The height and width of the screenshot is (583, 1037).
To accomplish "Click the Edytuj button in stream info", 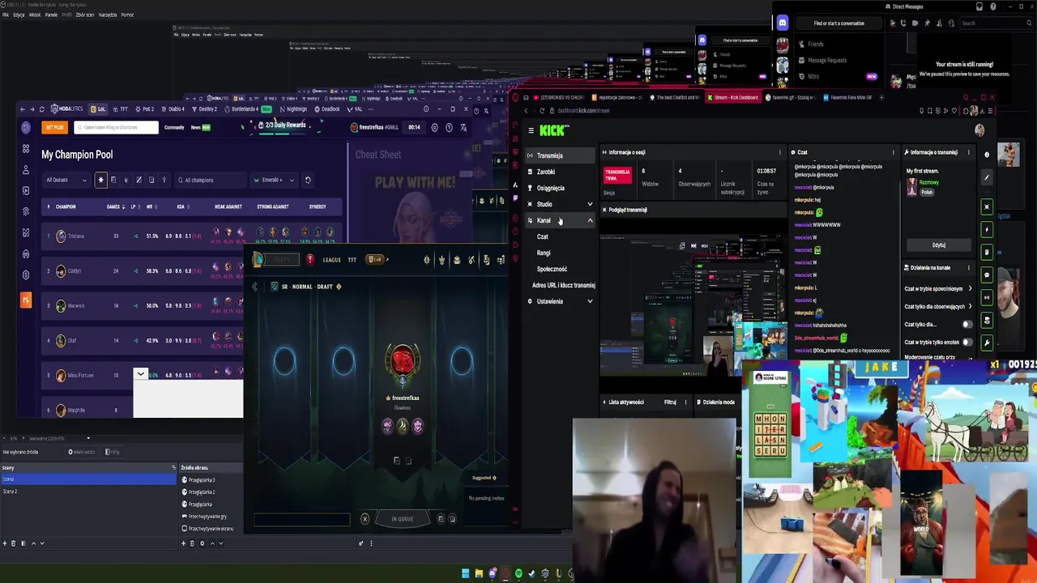I will 938,245.
